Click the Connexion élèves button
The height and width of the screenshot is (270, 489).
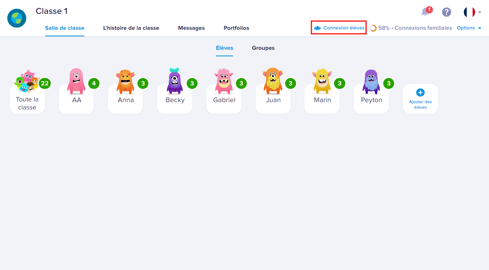pos(338,28)
